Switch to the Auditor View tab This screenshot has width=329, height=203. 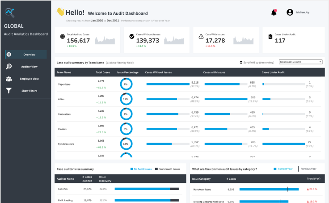coord(29,67)
